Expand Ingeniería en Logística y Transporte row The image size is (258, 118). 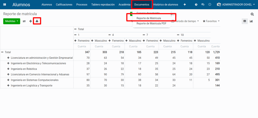[8, 86]
